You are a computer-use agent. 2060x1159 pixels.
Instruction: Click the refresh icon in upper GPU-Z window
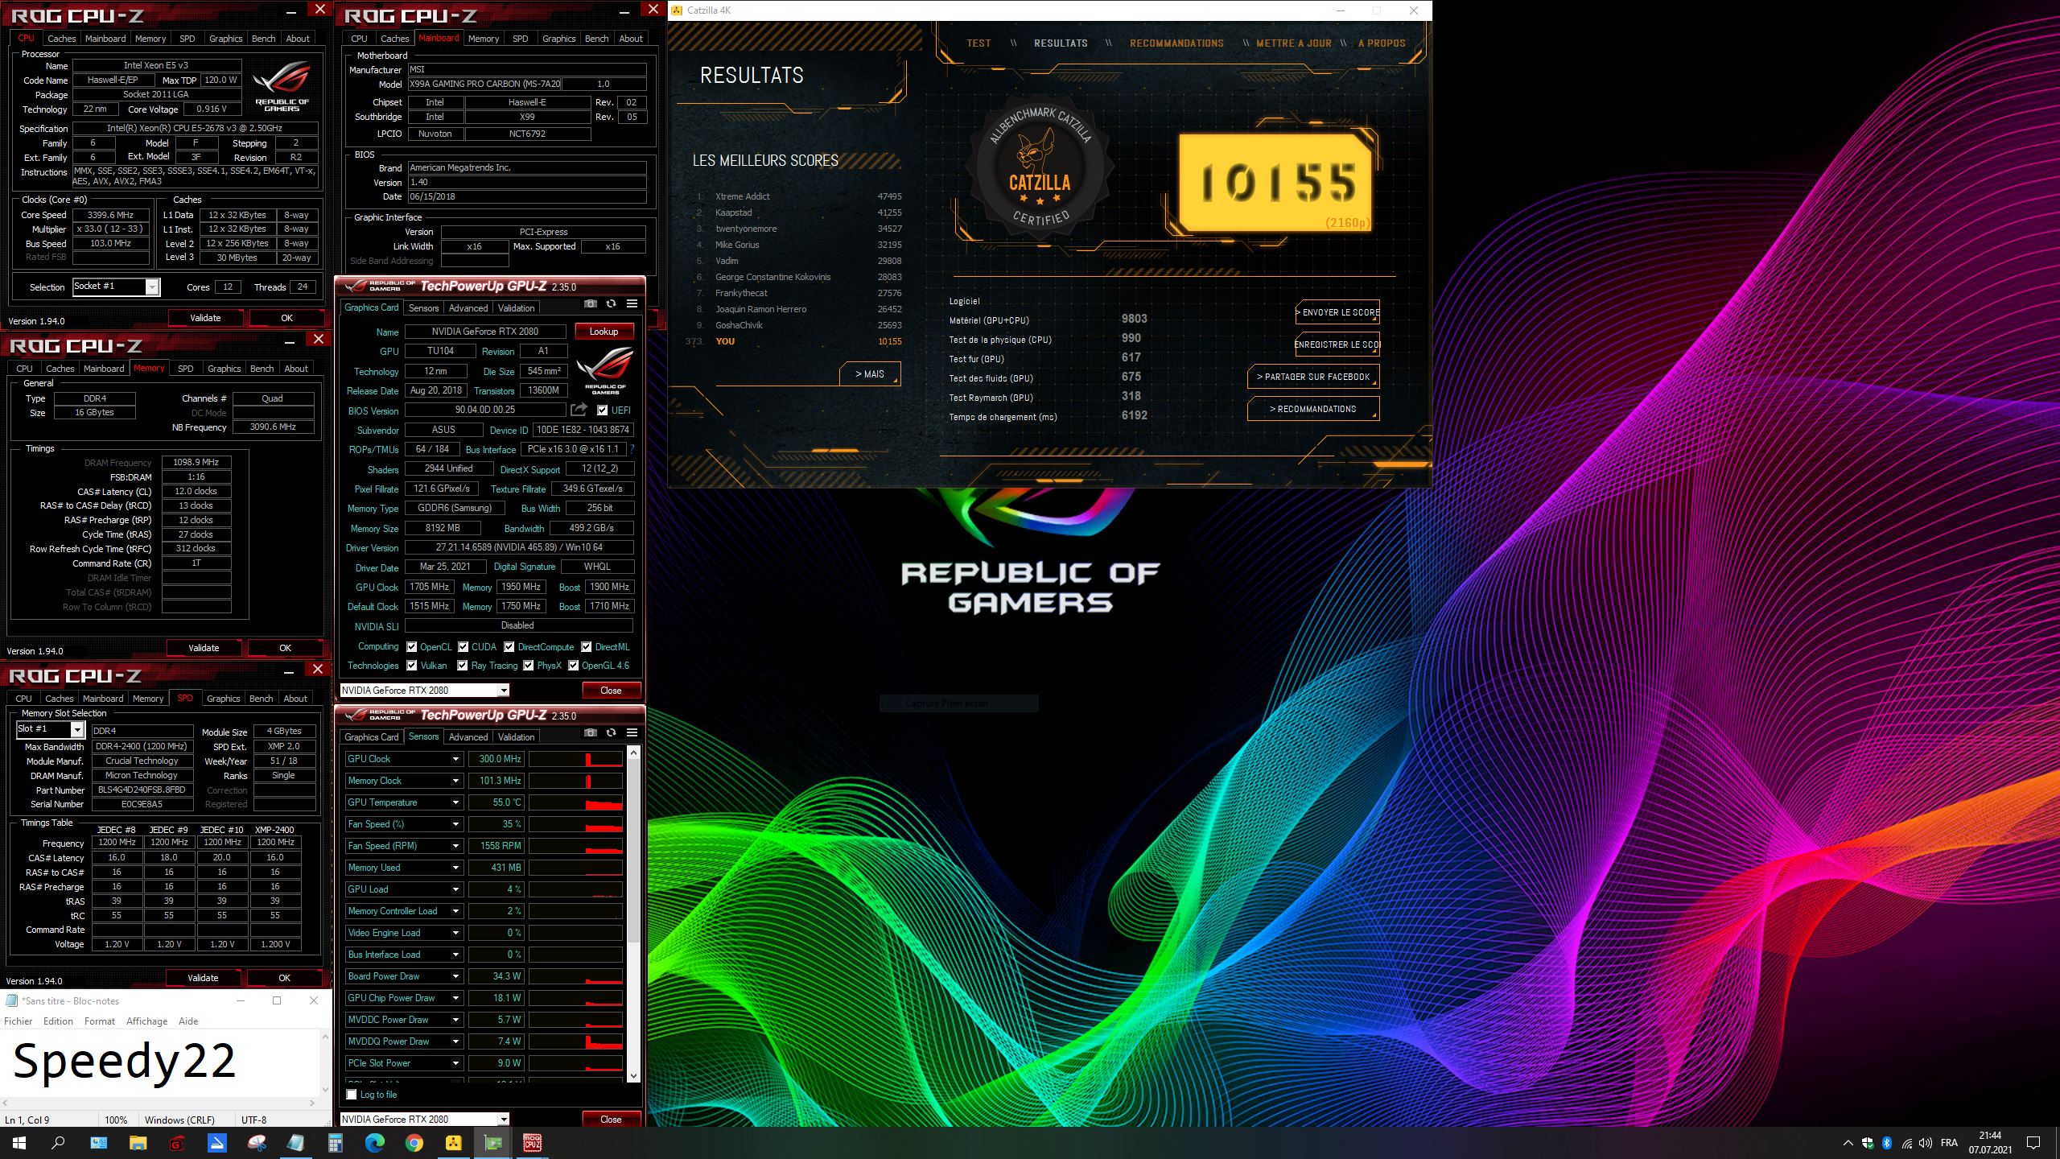pyautogui.click(x=612, y=304)
